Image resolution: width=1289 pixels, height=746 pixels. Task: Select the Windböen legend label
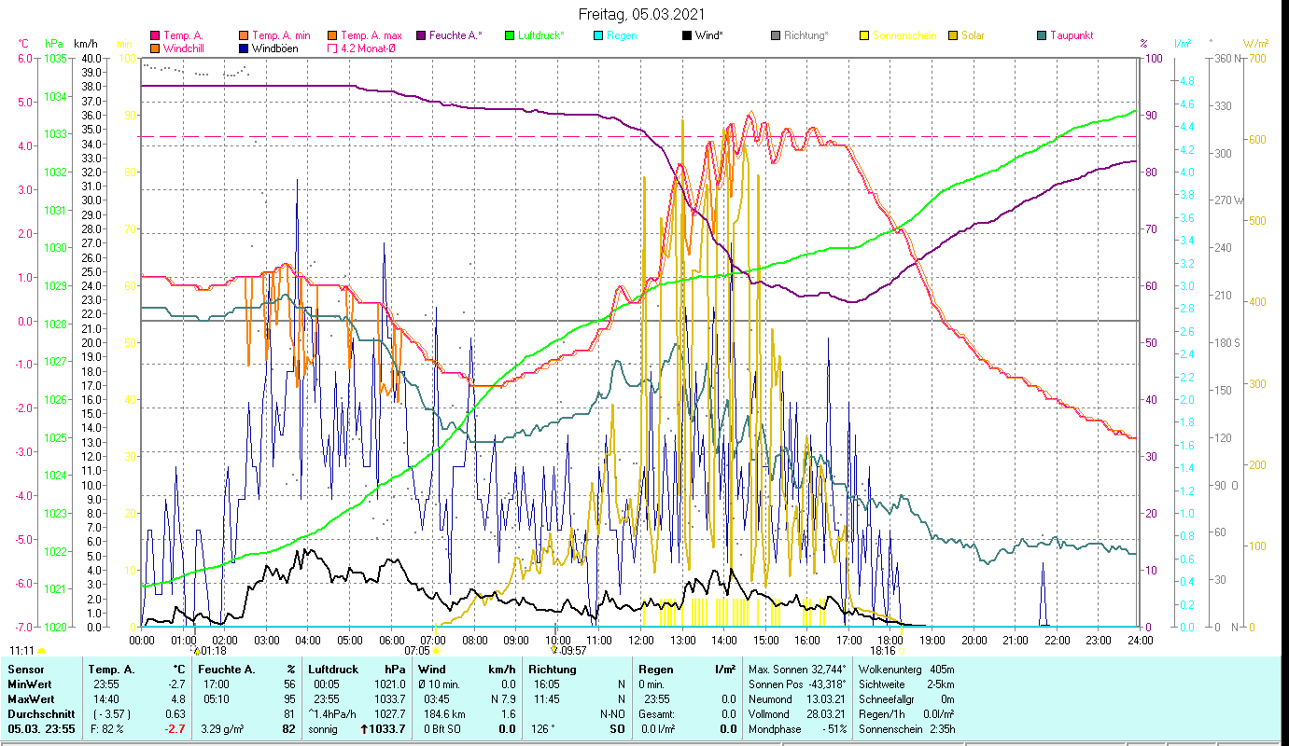pos(275,48)
